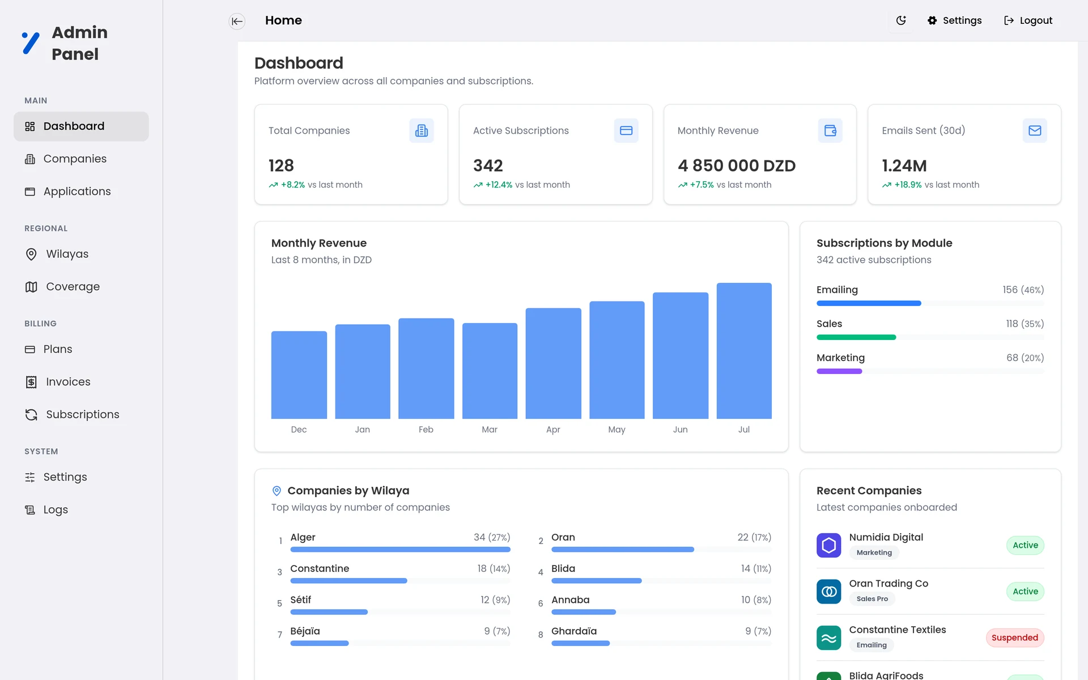
Task: Click the Admin Panel logo mark
Action: (x=31, y=43)
